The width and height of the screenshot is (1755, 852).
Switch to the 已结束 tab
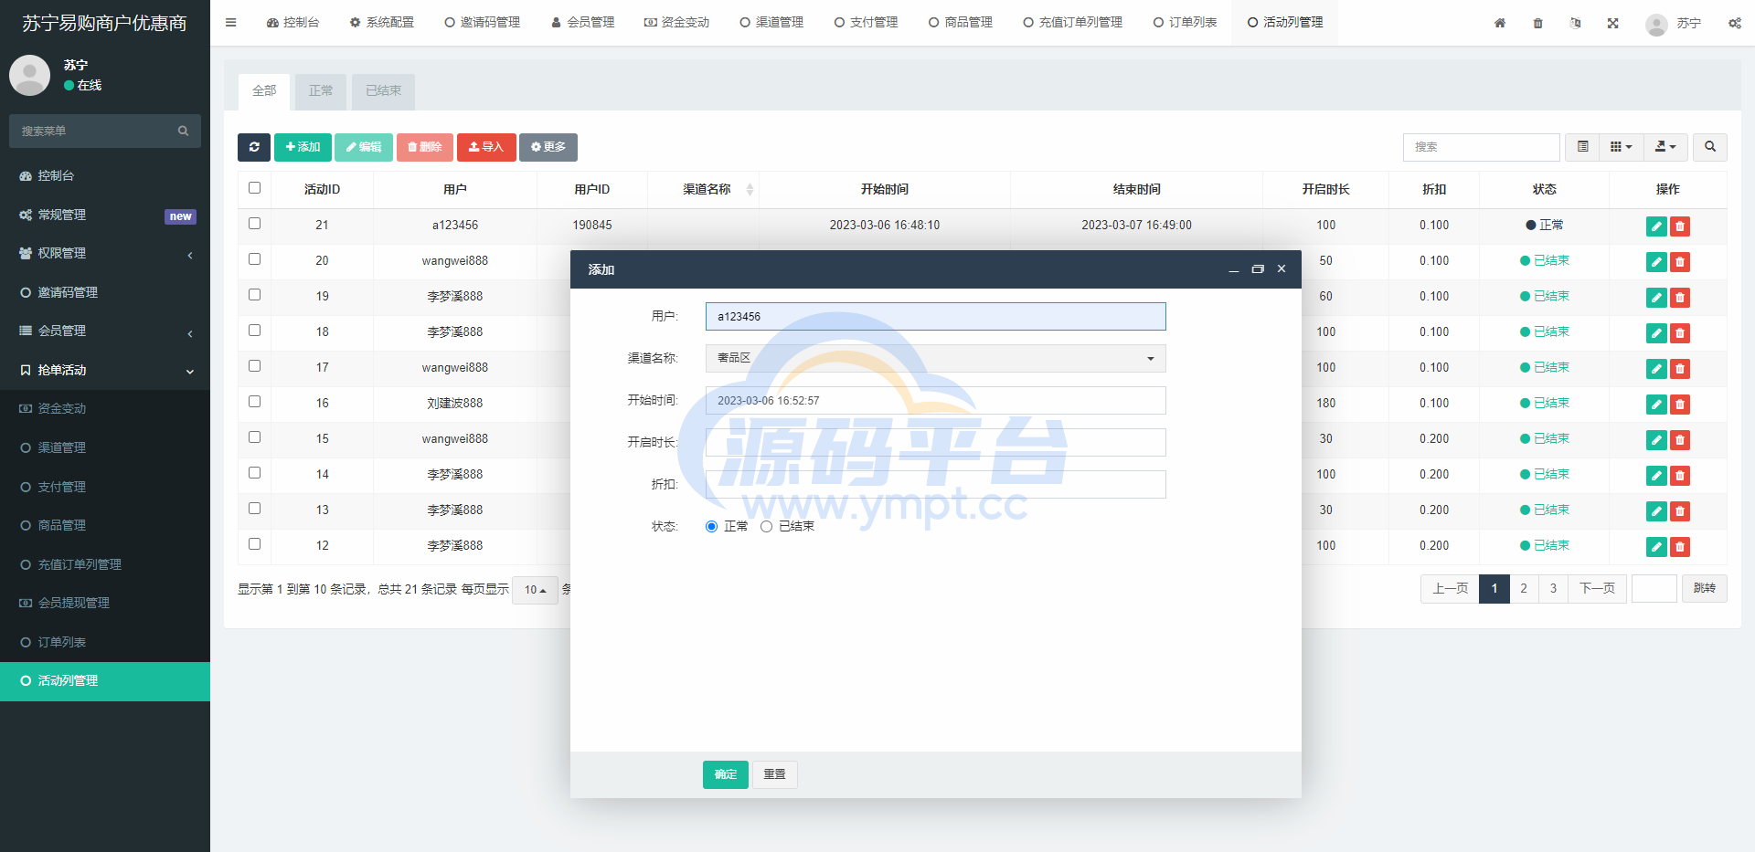[x=383, y=91]
